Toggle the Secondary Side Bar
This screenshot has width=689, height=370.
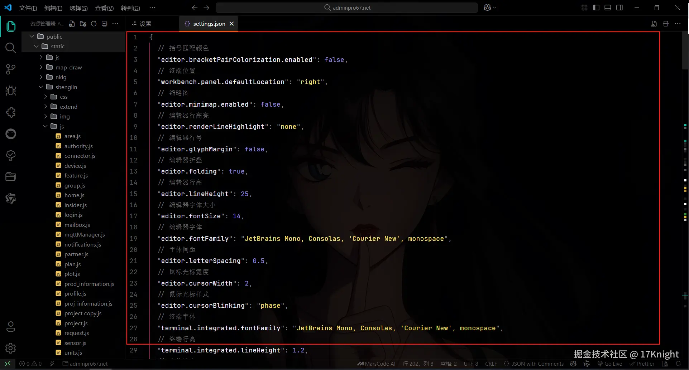[x=619, y=7]
